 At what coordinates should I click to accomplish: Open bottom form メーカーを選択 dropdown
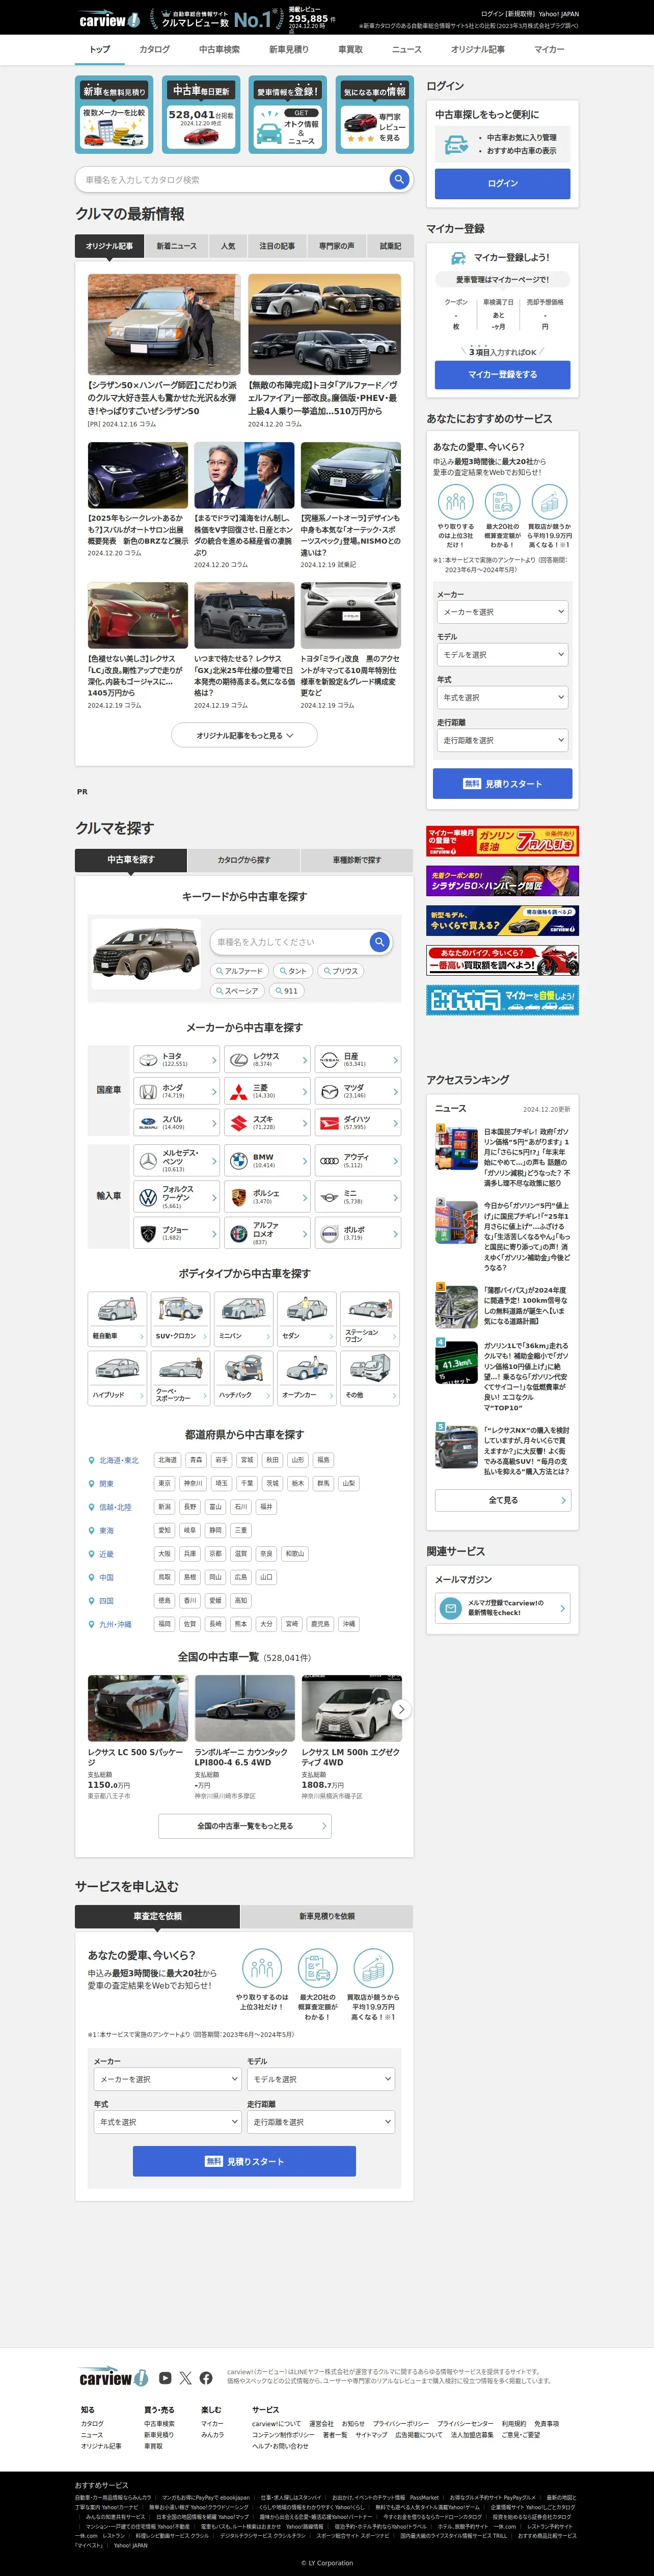[167, 2079]
